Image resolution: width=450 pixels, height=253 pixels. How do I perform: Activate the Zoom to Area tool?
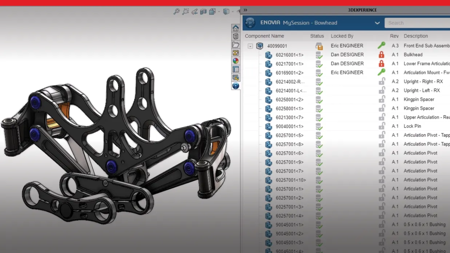[185, 11]
